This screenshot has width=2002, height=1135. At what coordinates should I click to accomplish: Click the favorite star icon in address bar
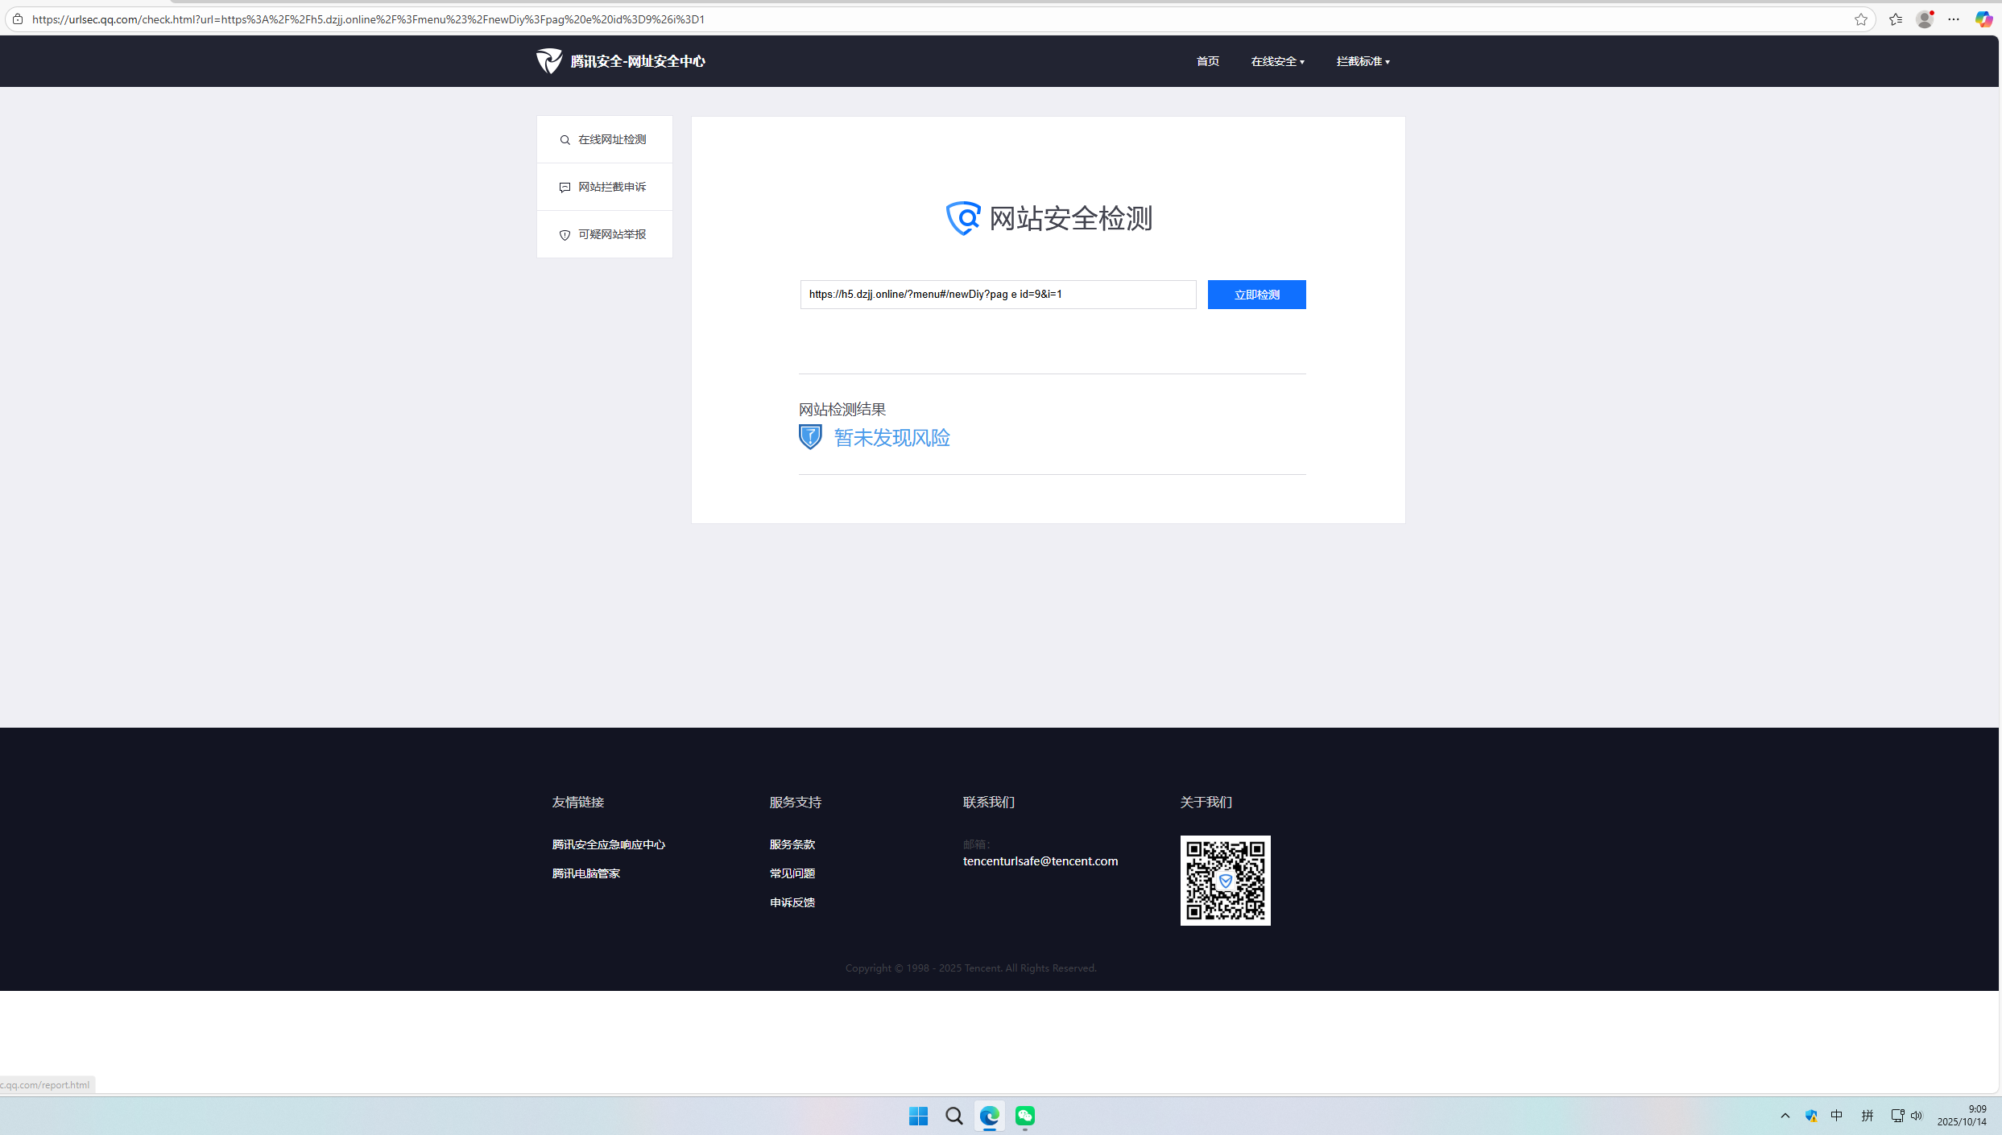[1860, 19]
